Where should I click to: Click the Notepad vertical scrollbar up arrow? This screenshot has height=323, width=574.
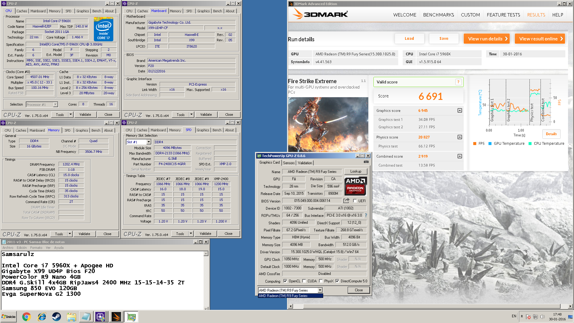206,254
